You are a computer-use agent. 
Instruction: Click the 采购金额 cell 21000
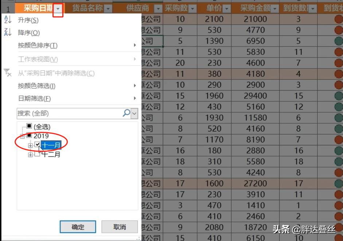pos(255,19)
